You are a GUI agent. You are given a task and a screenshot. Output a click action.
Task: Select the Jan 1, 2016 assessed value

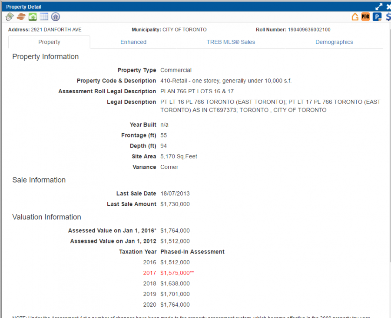coord(175,231)
